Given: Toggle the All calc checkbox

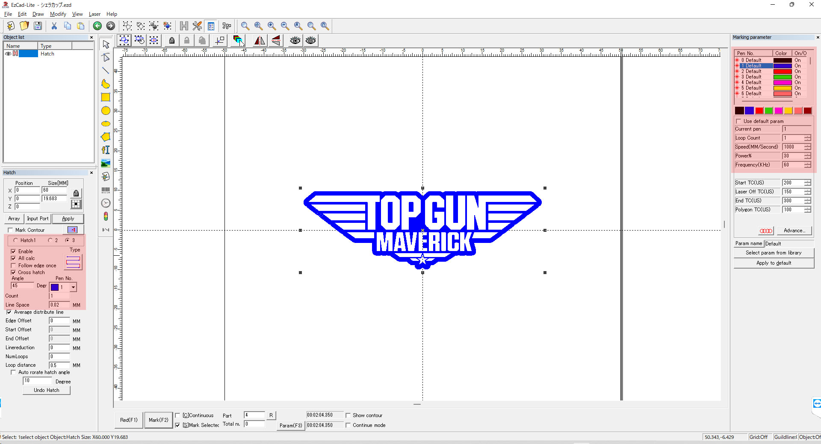Looking at the screenshot, I should click(13, 258).
